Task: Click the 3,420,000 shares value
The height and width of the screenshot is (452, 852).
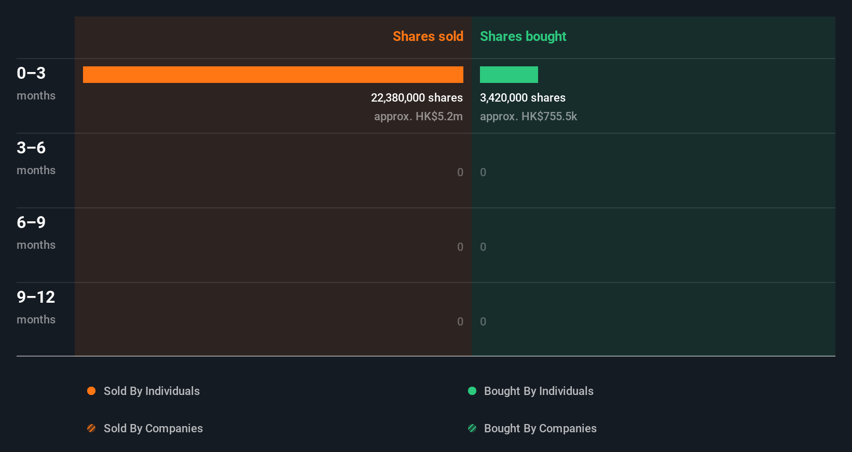Action: [523, 97]
